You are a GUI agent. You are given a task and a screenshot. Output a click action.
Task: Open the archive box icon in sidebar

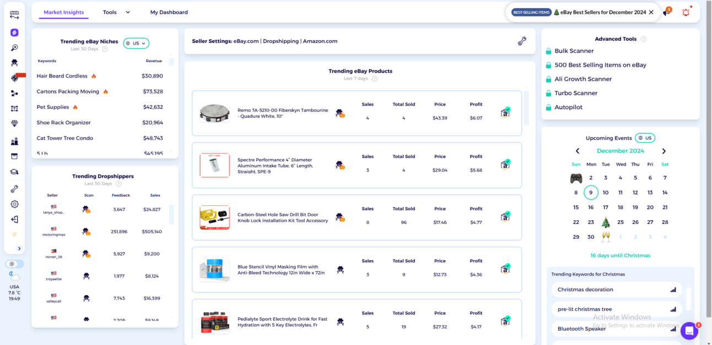pyautogui.click(x=14, y=156)
